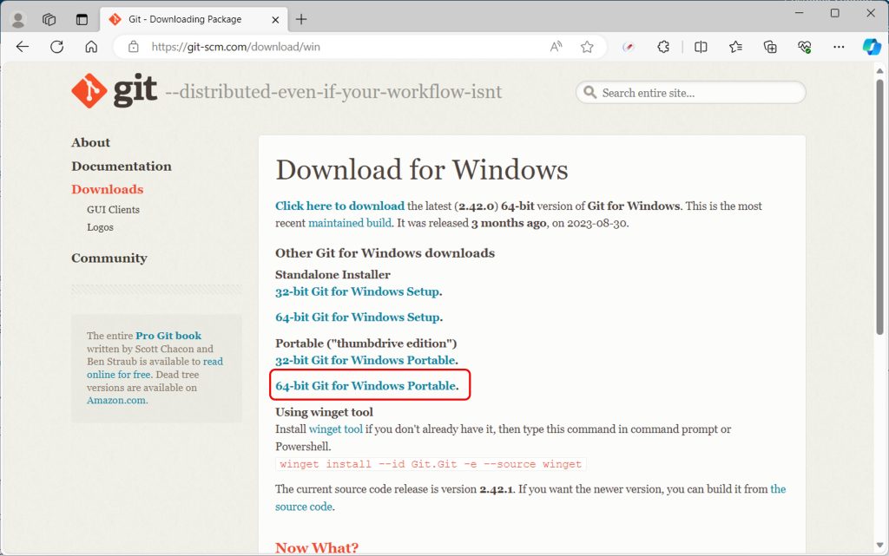The image size is (889, 556).
Task: Click the browser back arrow button
Action: [23, 47]
